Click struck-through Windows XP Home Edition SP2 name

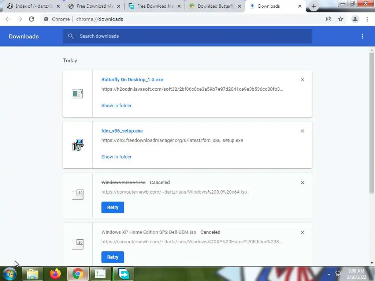coord(149,232)
